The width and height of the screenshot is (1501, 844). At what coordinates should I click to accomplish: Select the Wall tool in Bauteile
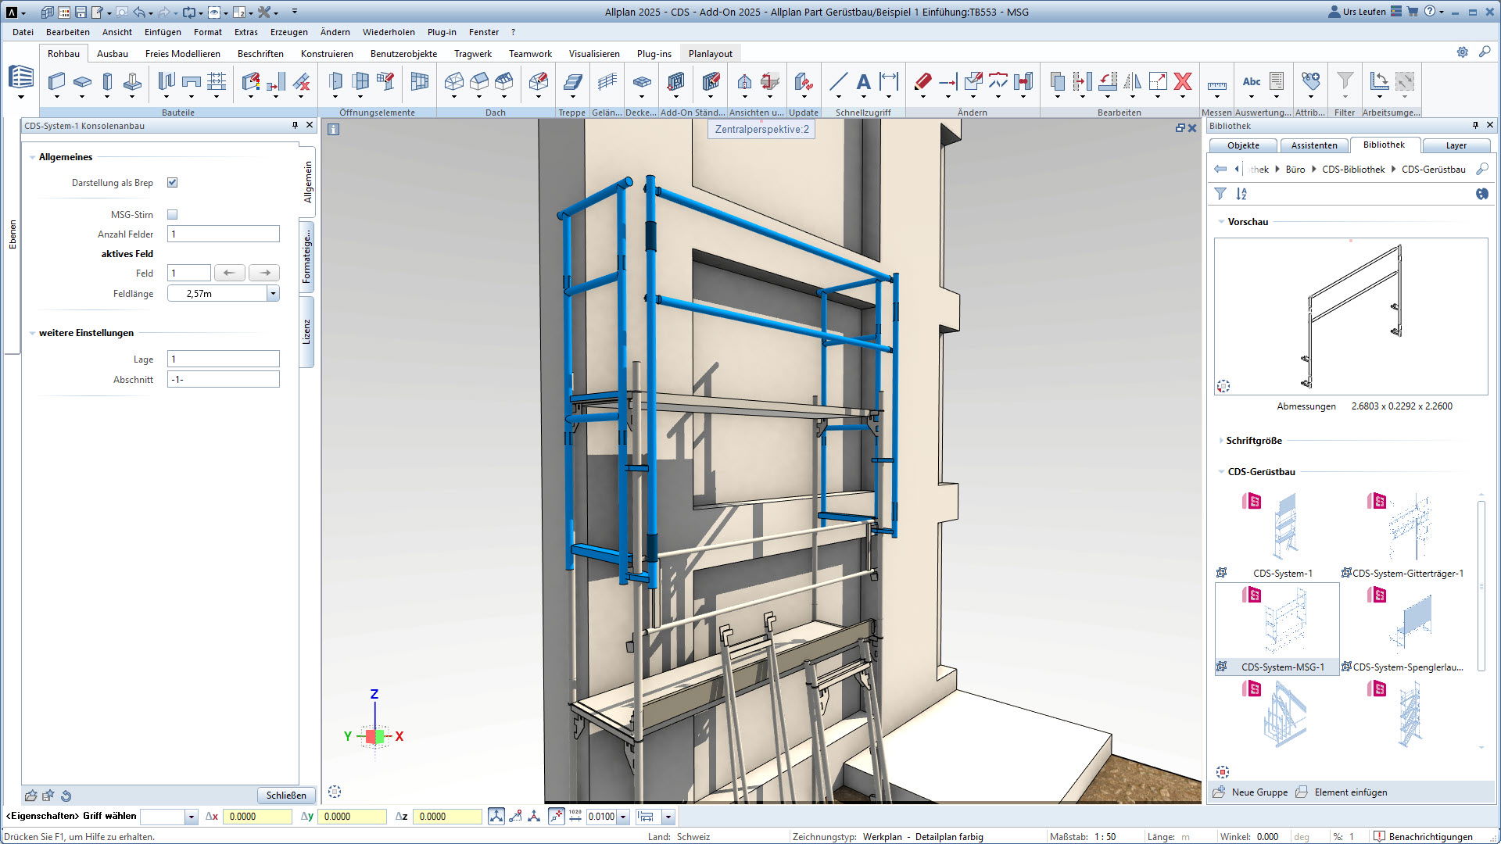(56, 81)
